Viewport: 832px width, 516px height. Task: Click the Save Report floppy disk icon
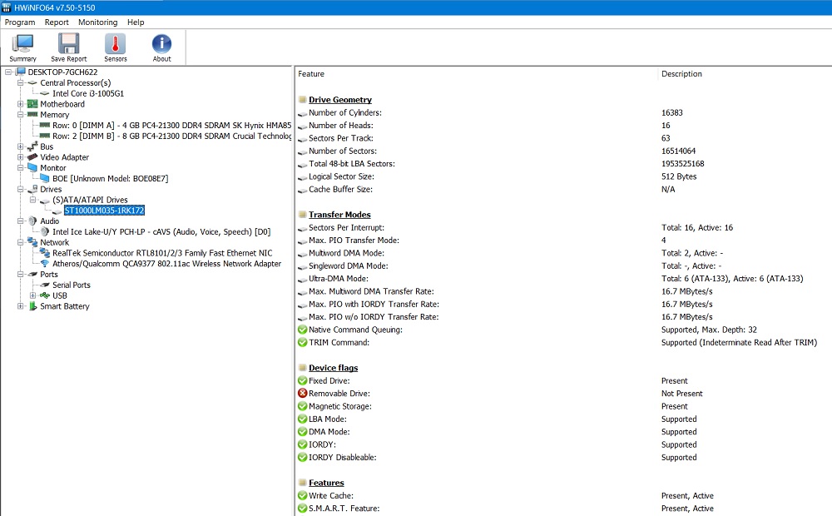[68, 42]
